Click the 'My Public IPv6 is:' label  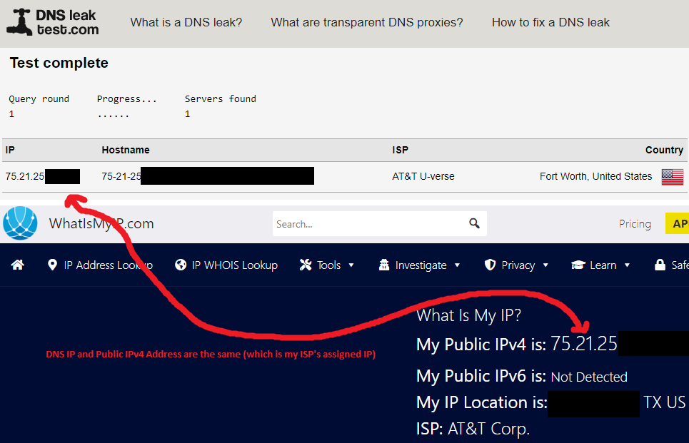(x=481, y=376)
